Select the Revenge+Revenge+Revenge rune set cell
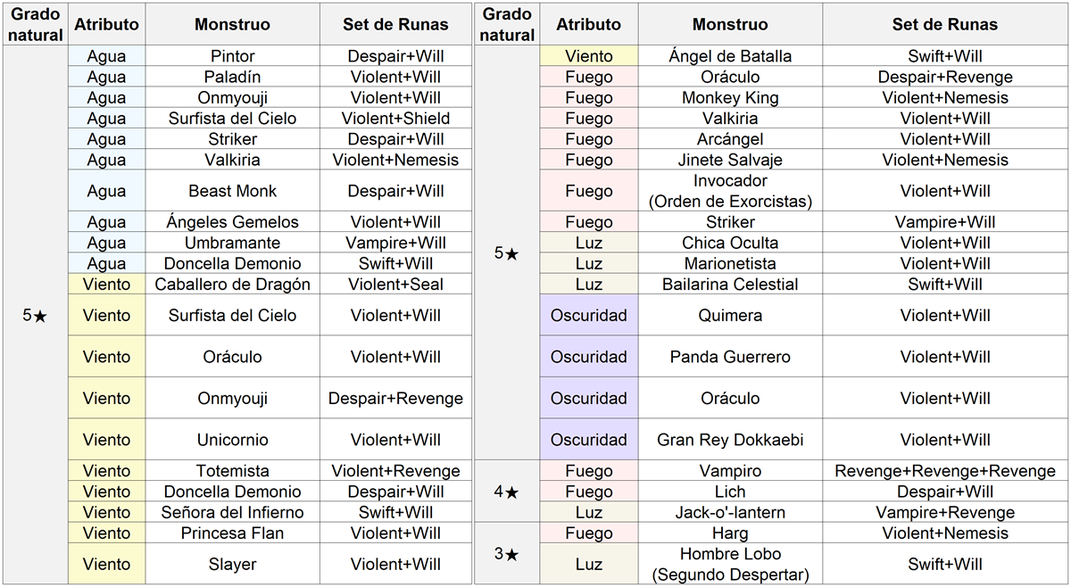 click(x=945, y=471)
